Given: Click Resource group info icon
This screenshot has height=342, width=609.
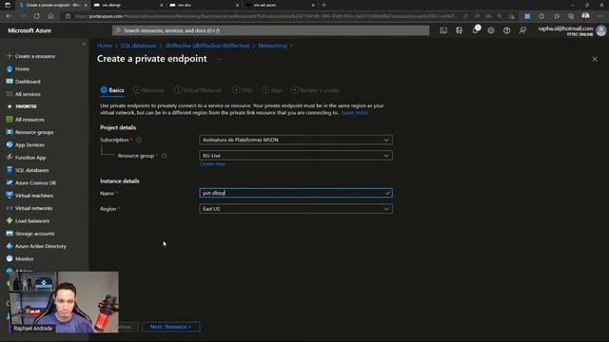Looking at the screenshot, I should 165,156.
